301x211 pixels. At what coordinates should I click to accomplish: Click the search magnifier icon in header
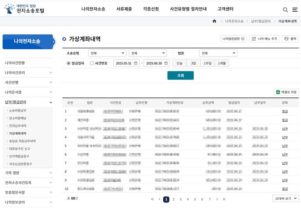click(285, 10)
